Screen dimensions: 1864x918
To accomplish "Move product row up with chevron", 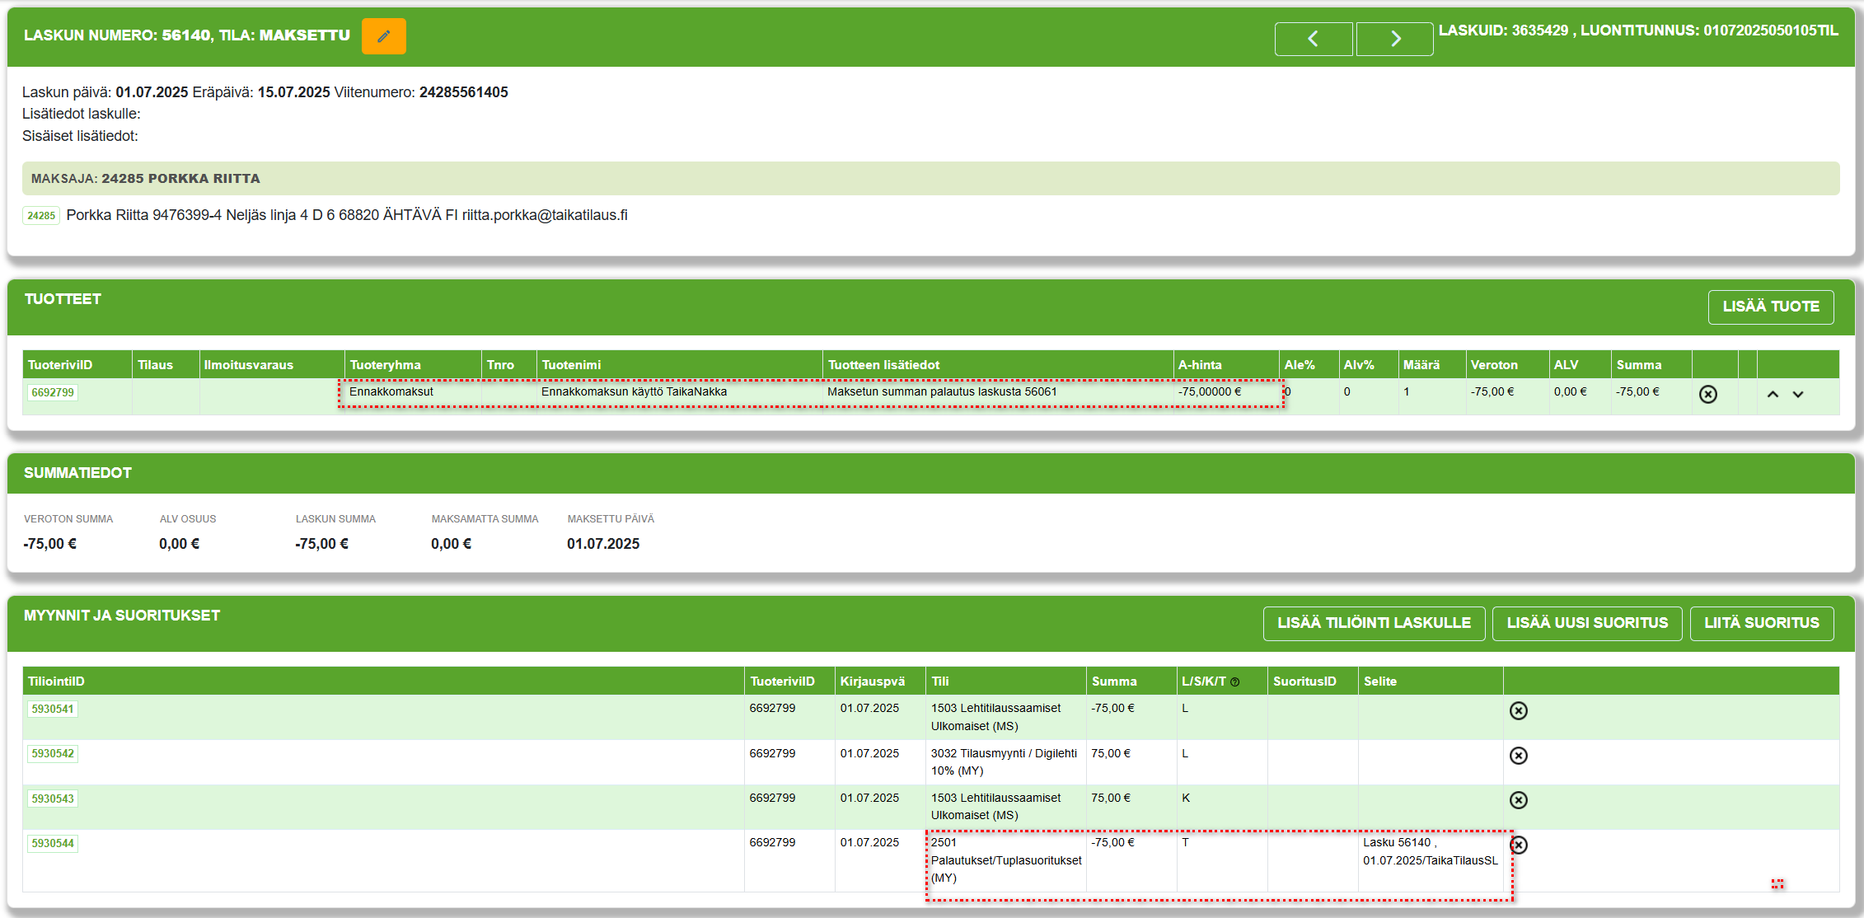I will (1773, 394).
